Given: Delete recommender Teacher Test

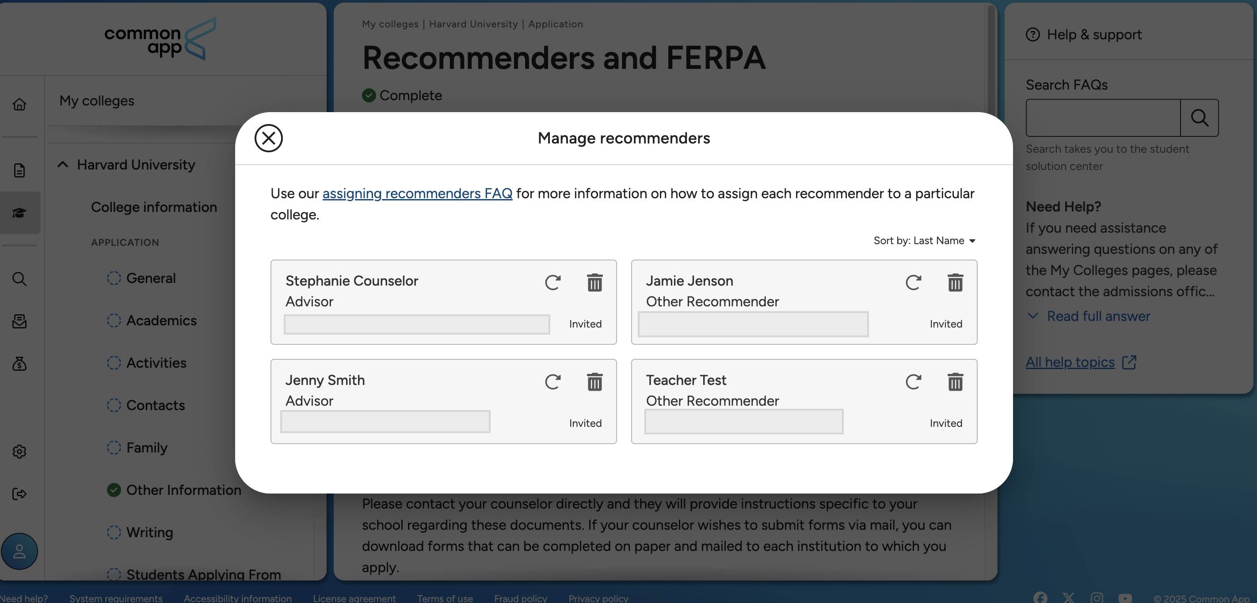Looking at the screenshot, I should click(955, 382).
